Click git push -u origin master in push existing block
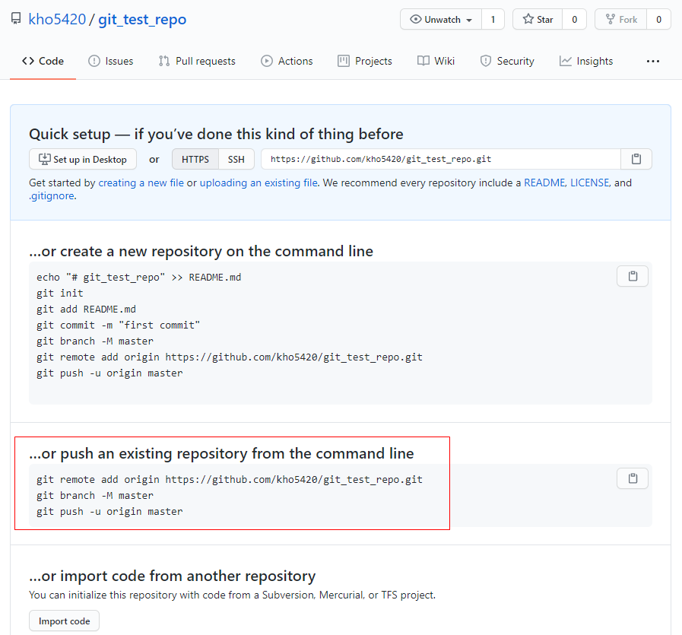This screenshot has height=635, width=682. point(109,512)
